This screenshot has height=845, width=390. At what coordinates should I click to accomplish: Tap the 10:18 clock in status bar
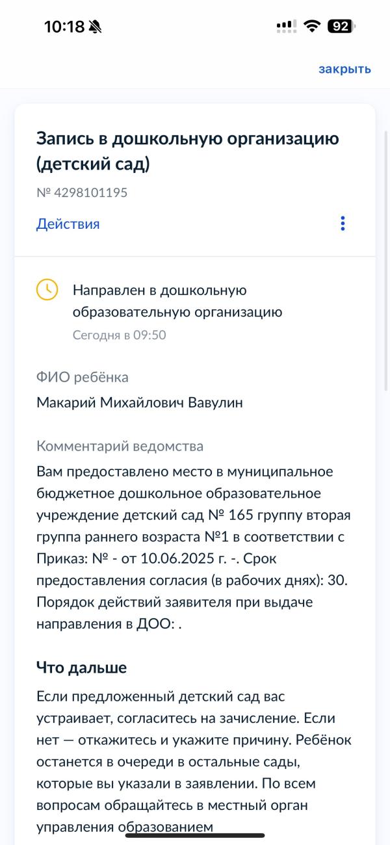pyautogui.click(x=64, y=27)
